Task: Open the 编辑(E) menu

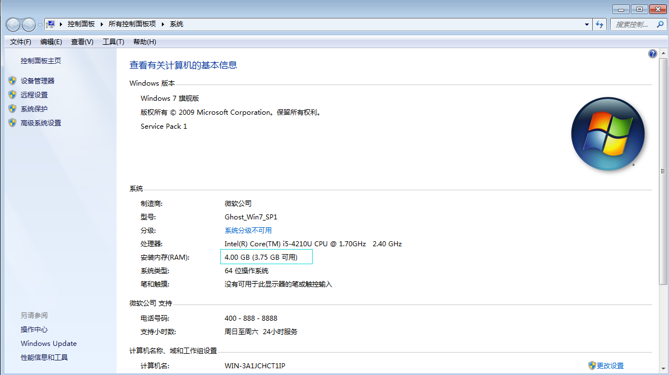Action: coord(51,42)
